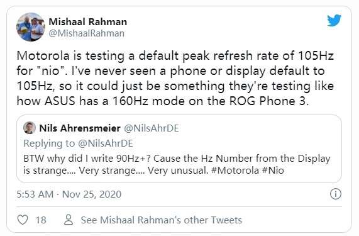Click Nils Ahrensmeier's small avatar
Screen dimensions: 359x236
[x=30, y=128]
